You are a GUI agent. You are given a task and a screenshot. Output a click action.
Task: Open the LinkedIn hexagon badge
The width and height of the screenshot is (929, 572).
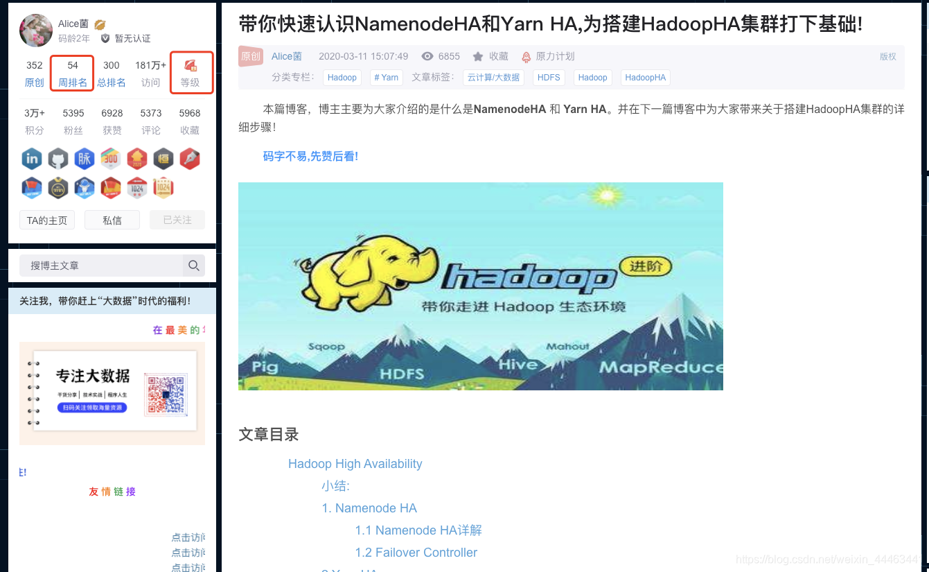pos(32,159)
